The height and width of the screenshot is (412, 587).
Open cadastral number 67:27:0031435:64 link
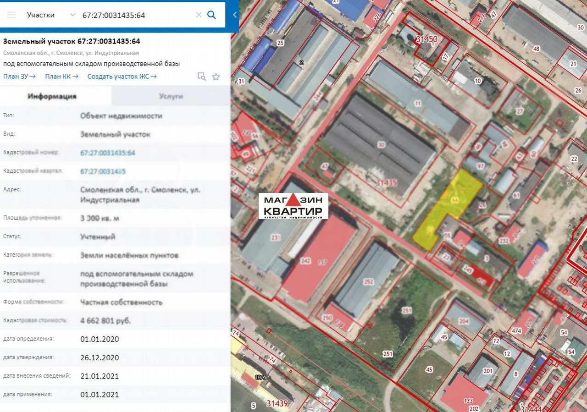(x=108, y=153)
